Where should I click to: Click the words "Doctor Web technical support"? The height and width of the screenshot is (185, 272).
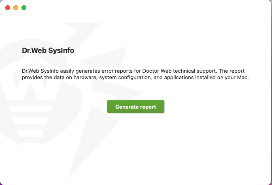click(x=179, y=71)
